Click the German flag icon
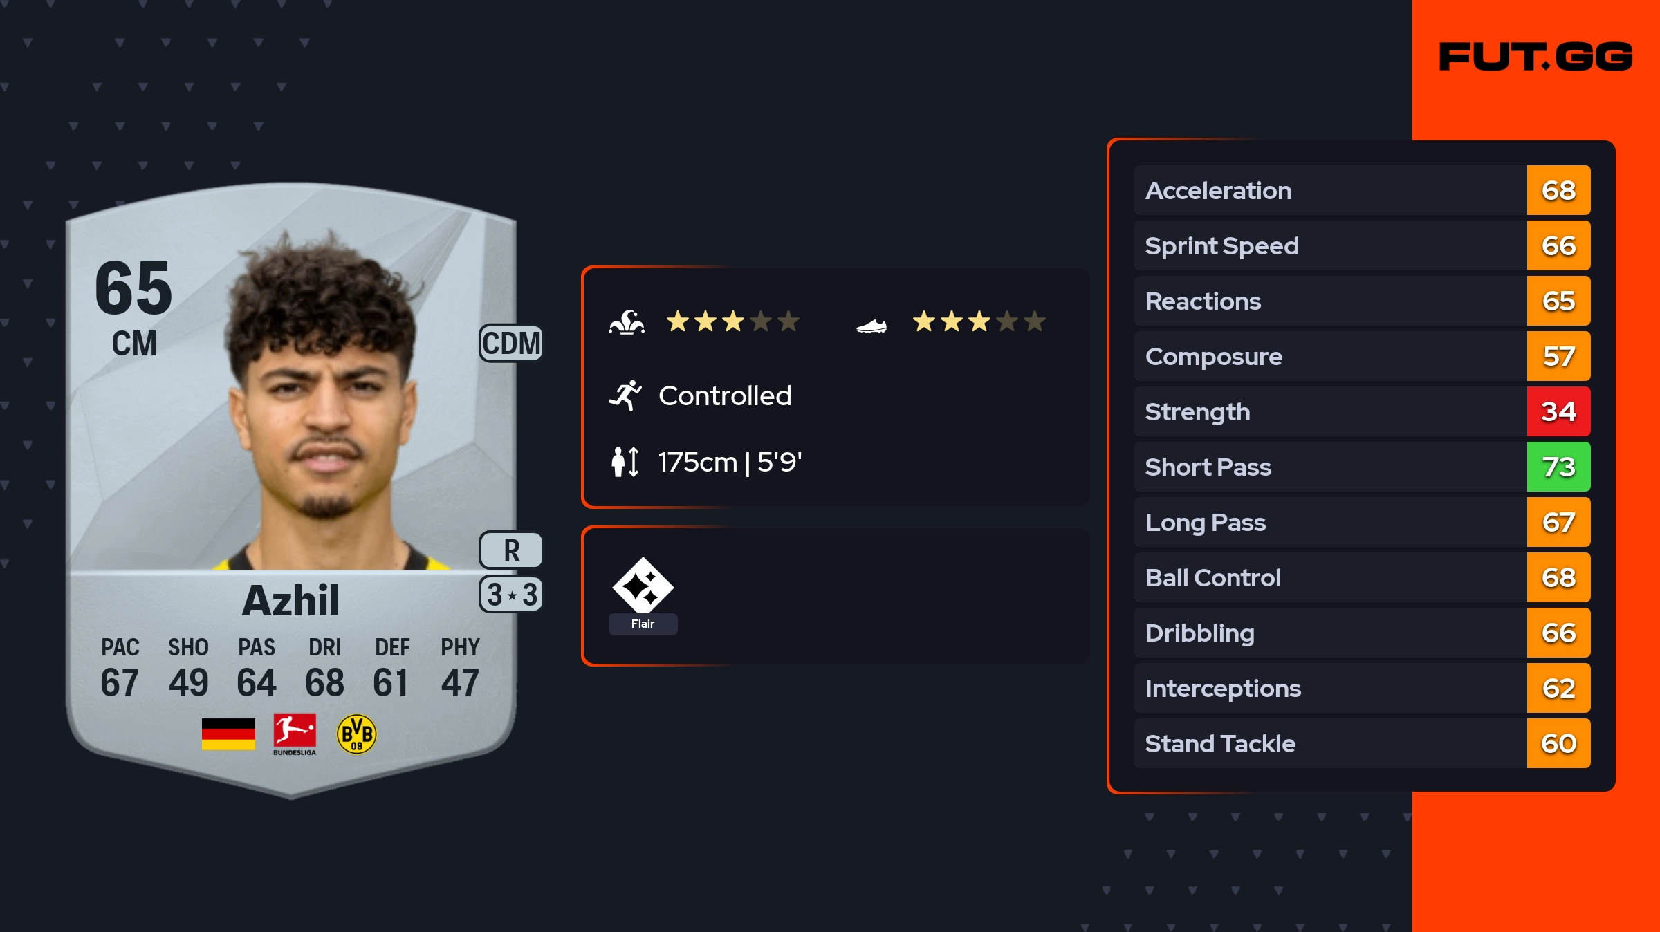The width and height of the screenshot is (1660, 932). [228, 734]
